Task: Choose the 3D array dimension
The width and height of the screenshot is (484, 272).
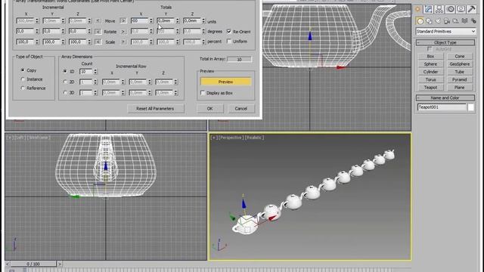Action: [65, 92]
